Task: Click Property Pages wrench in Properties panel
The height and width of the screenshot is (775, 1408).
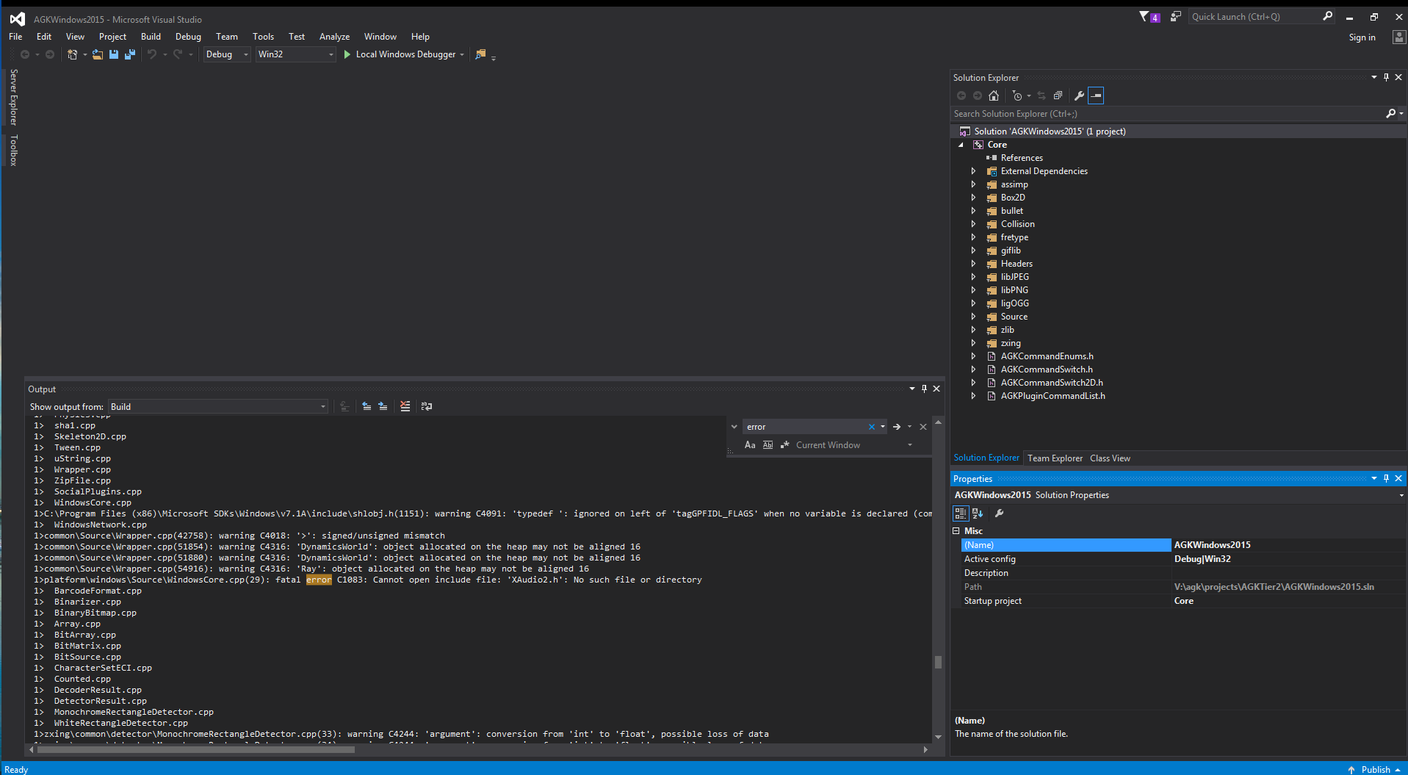Action: coord(999,513)
